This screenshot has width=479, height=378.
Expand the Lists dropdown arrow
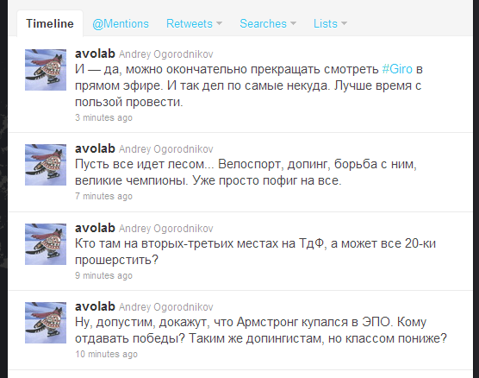[344, 23]
